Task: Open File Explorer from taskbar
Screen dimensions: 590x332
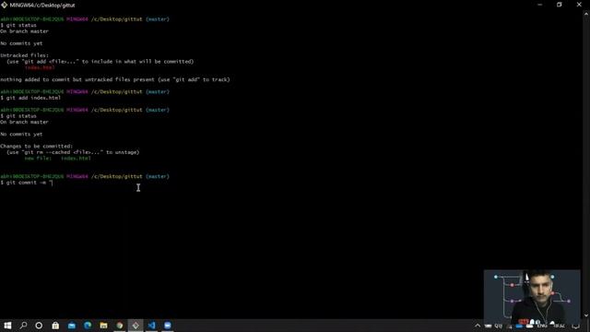Action: (103, 326)
